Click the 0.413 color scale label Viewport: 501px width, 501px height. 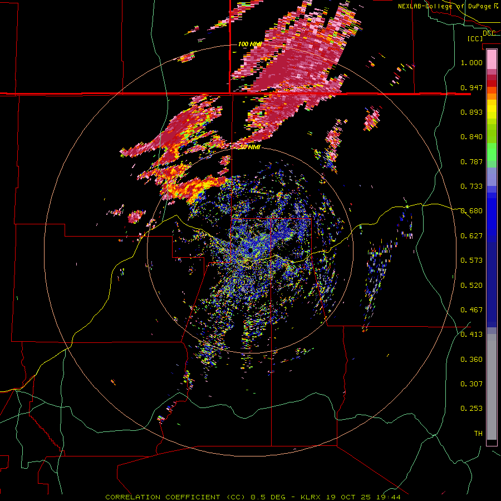471,335
